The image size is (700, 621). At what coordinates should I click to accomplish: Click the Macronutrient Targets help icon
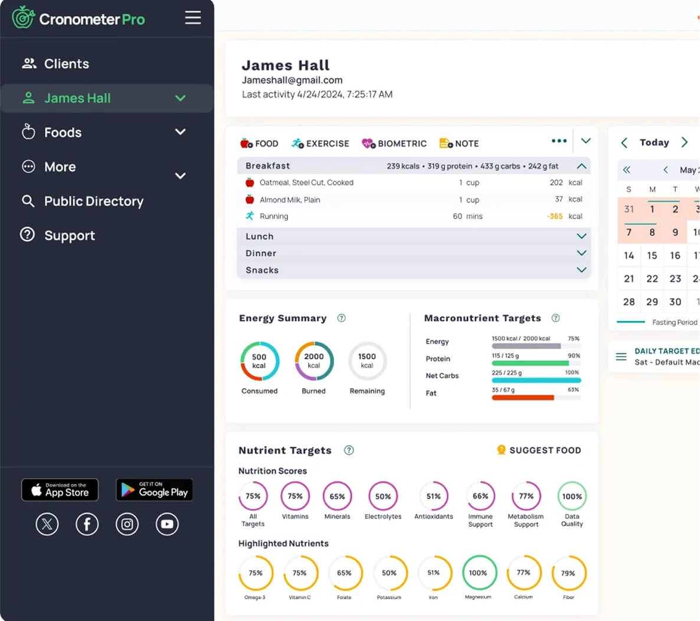tap(555, 318)
